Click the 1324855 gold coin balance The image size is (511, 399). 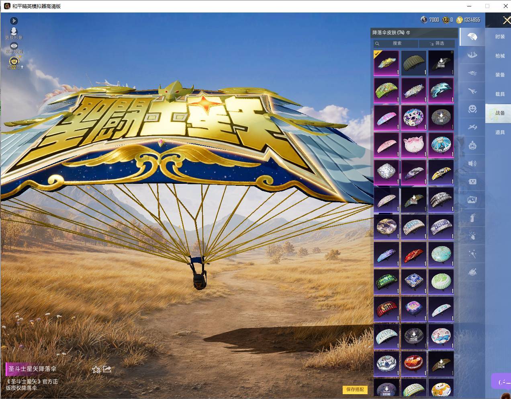468,20
